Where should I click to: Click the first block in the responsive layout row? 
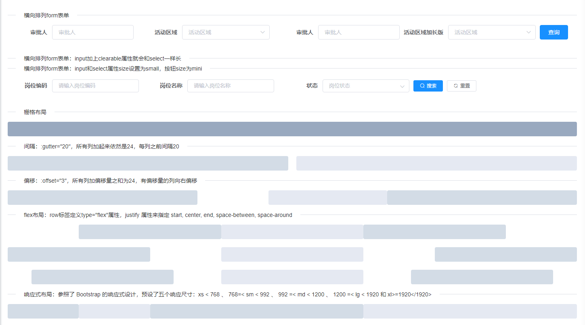(43, 311)
